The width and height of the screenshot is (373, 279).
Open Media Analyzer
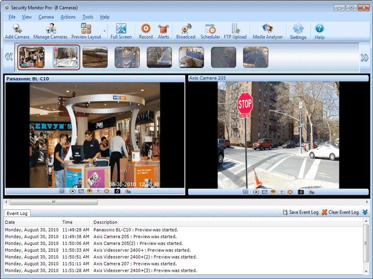tap(268, 32)
